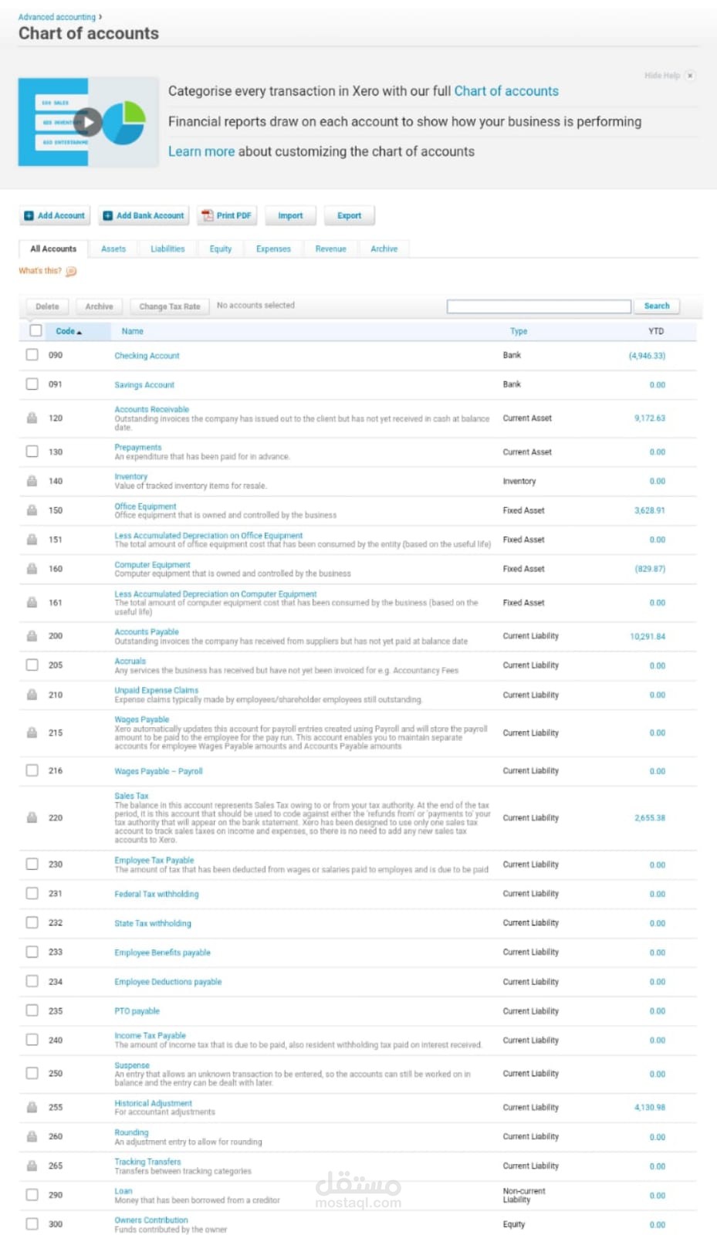Open the Office Equipment account

[145, 506]
